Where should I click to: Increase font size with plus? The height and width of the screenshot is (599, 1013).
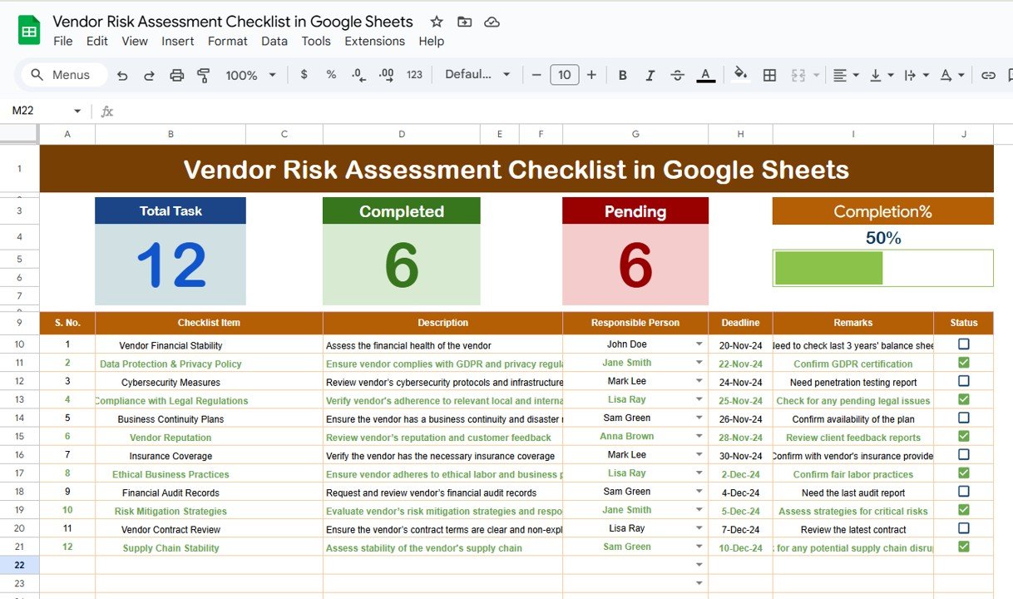[591, 75]
